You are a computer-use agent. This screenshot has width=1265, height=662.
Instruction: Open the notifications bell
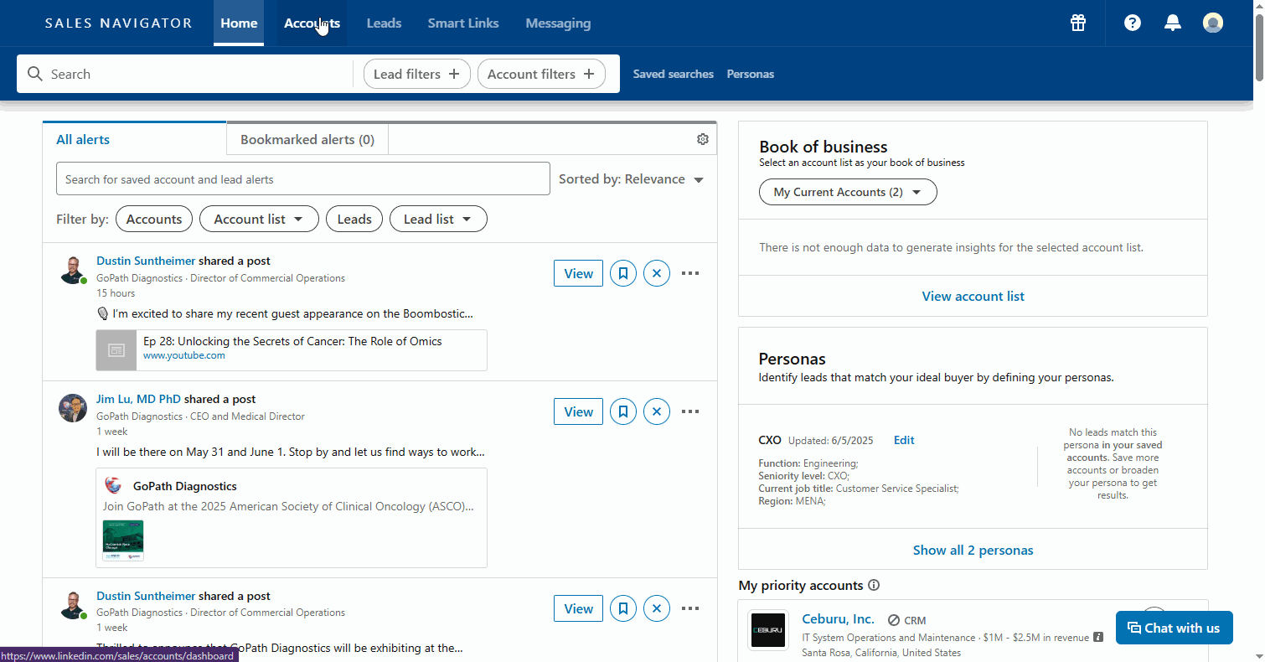point(1173,23)
